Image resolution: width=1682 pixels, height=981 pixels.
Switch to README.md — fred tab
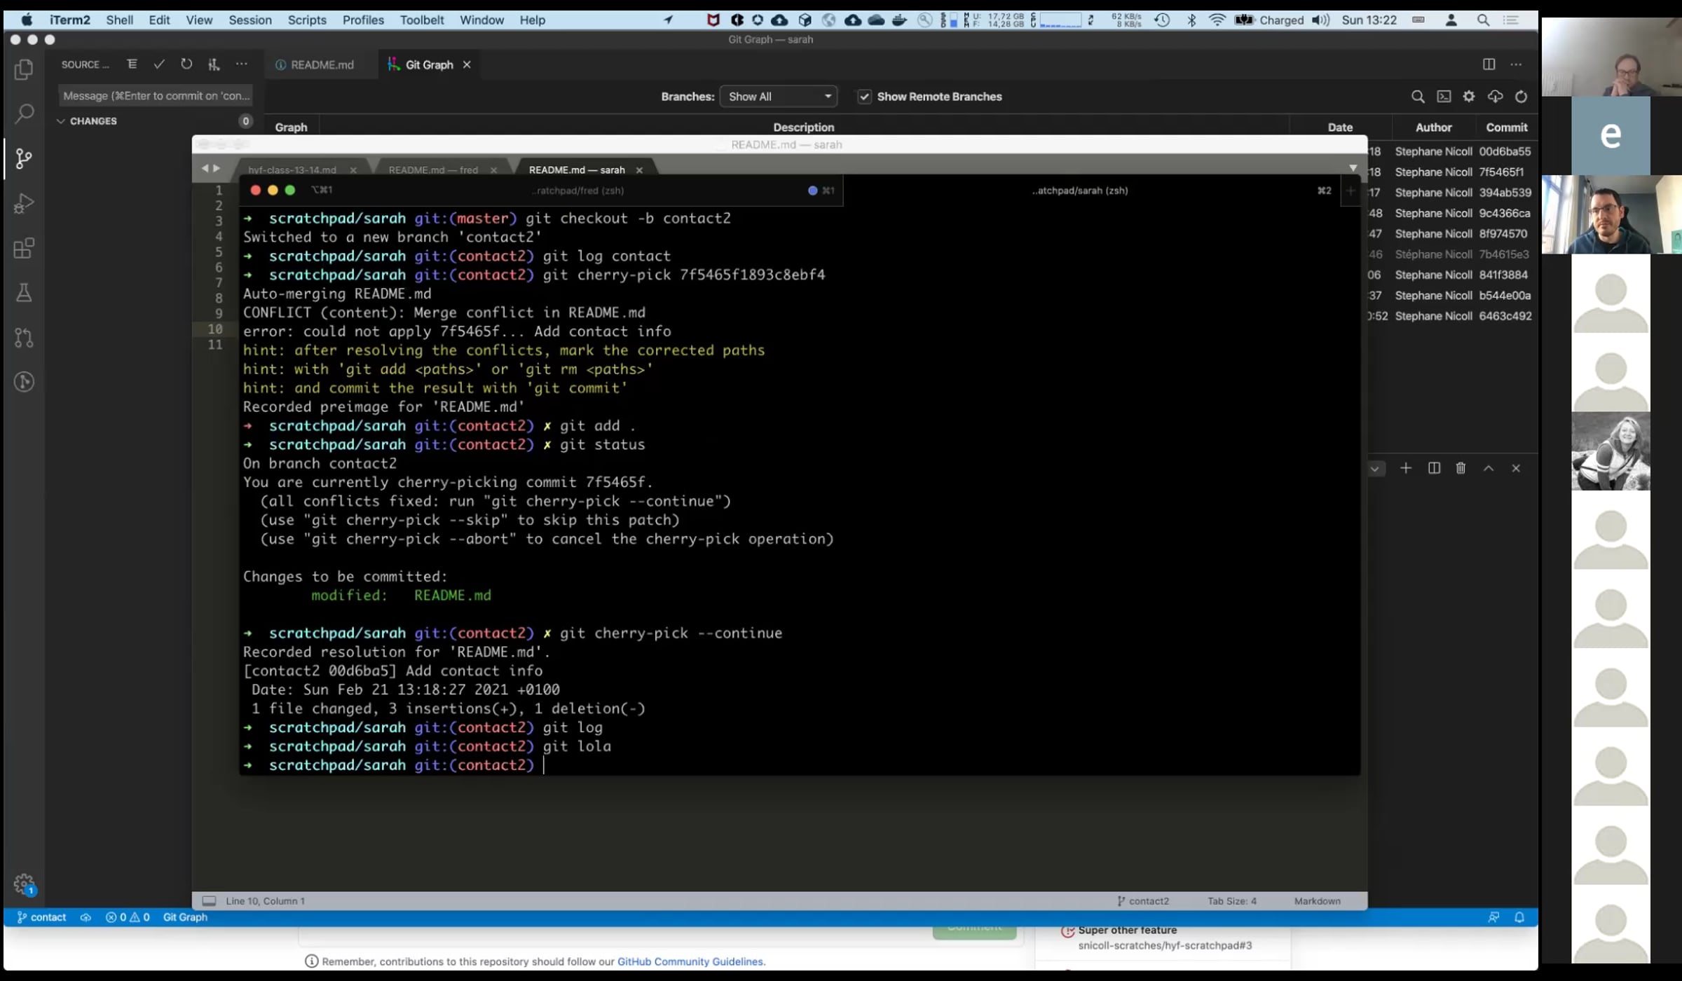click(x=433, y=170)
